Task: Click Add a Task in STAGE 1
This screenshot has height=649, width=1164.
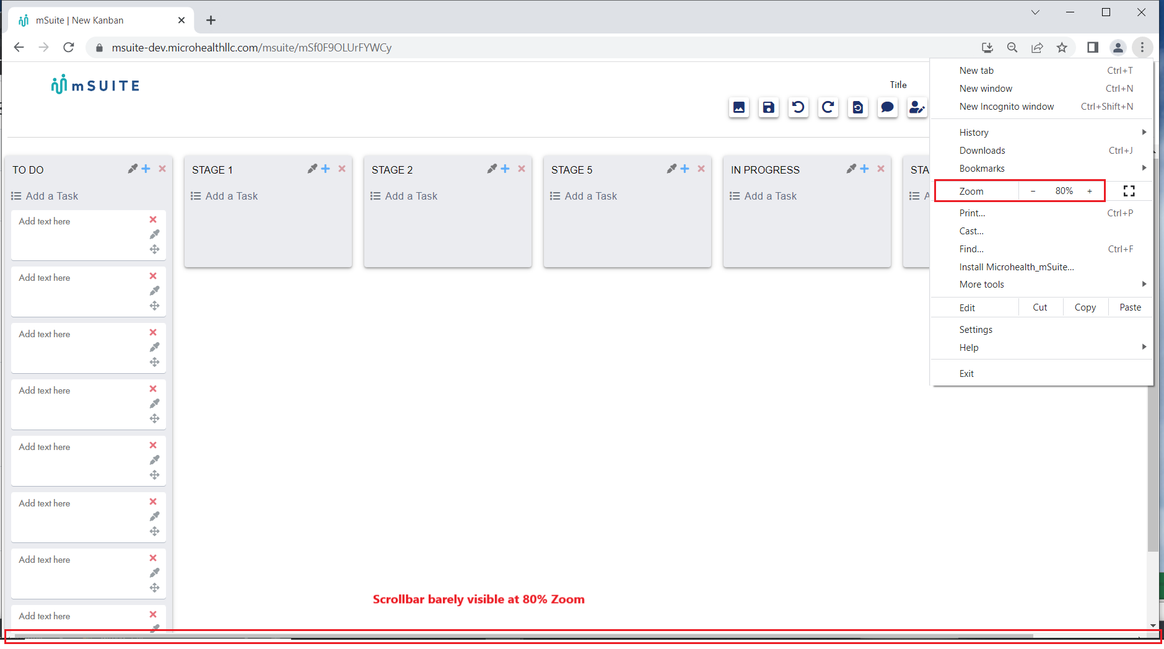Action: point(231,195)
